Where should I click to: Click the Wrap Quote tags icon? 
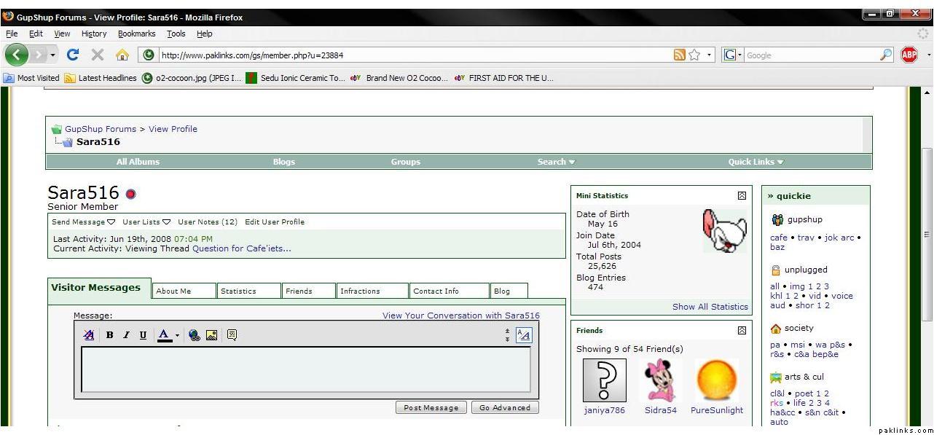(x=232, y=335)
